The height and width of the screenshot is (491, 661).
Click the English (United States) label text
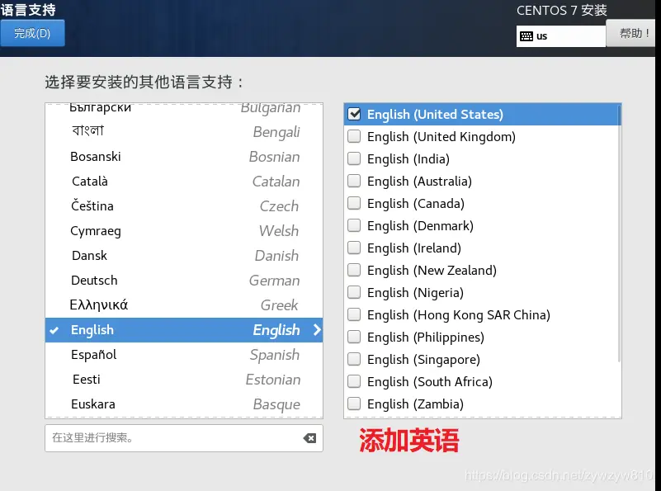tap(435, 115)
